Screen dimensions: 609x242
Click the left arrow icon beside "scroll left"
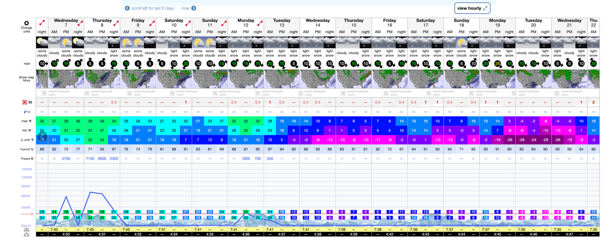[x=127, y=8]
